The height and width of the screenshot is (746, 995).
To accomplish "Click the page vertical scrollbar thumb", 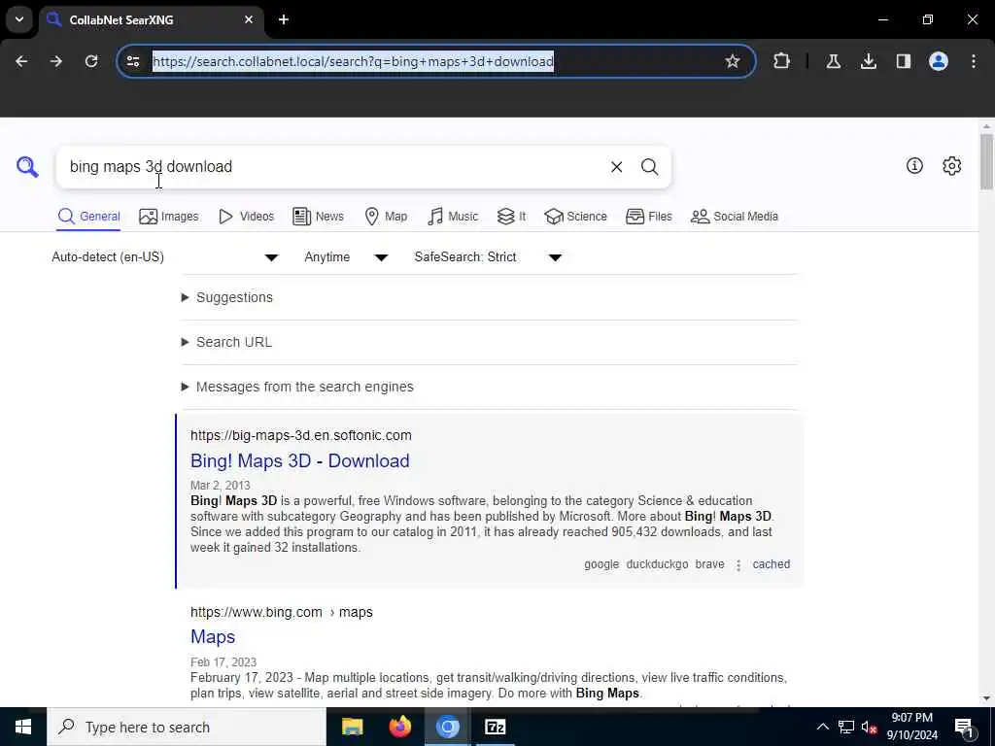I will pyautogui.click(x=985, y=161).
